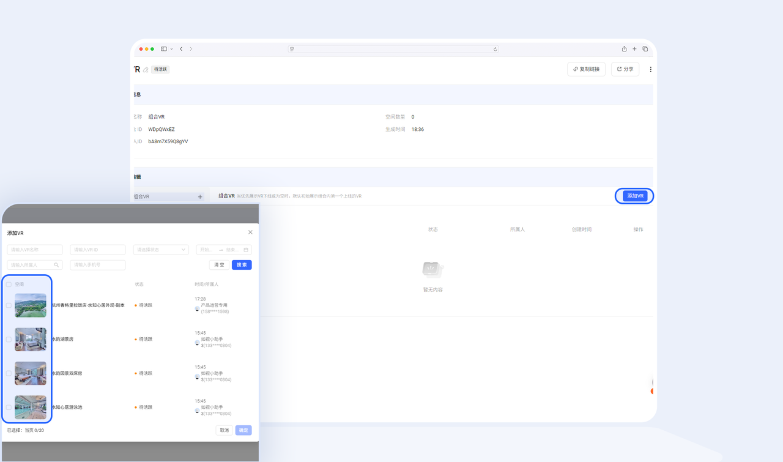
Task: Click the 水韵园景双床房 room thumbnail
Action: click(x=31, y=373)
